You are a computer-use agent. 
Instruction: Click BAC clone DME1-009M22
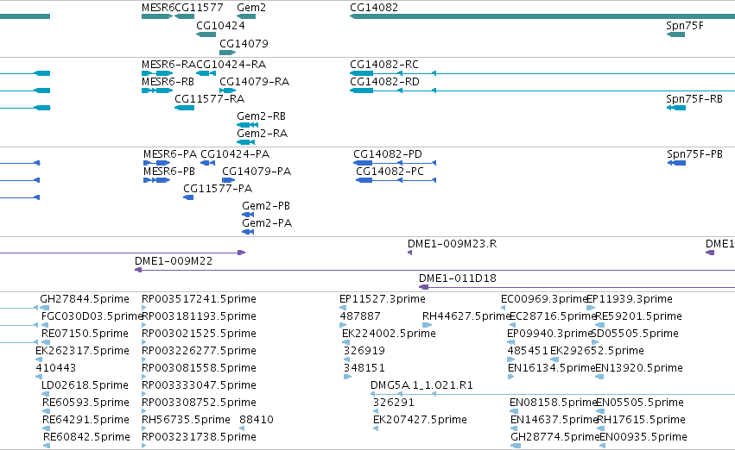(x=174, y=261)
